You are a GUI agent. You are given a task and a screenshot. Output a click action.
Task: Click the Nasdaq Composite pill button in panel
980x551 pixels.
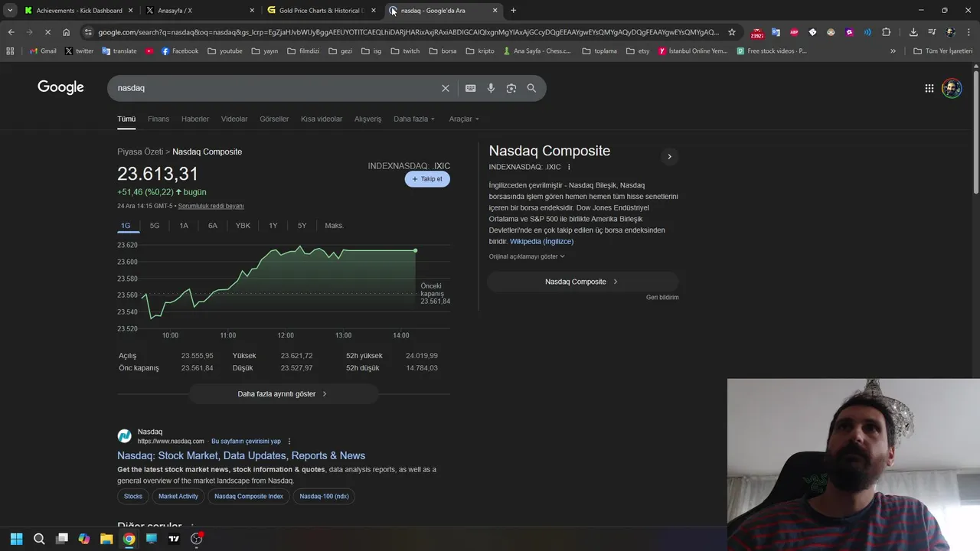[x=583, y=282]
